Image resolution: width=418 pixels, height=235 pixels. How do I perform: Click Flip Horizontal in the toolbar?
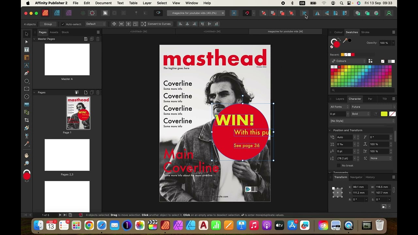[317, 13]
